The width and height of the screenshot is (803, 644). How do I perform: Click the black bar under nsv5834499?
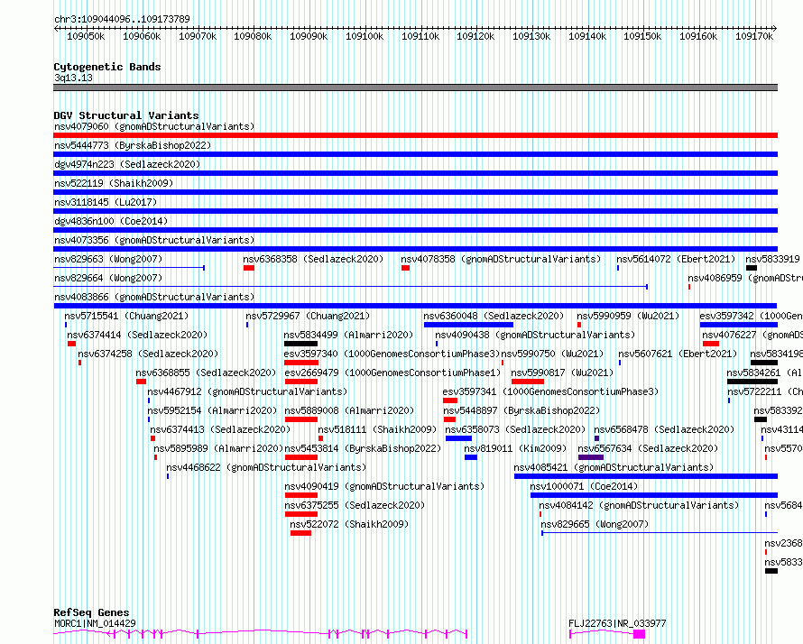[300, 344]
